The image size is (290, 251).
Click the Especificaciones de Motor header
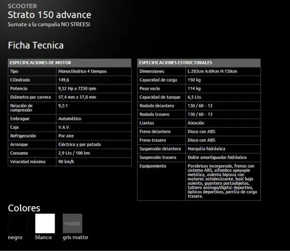pyautogui.click(x=70, y=63)
